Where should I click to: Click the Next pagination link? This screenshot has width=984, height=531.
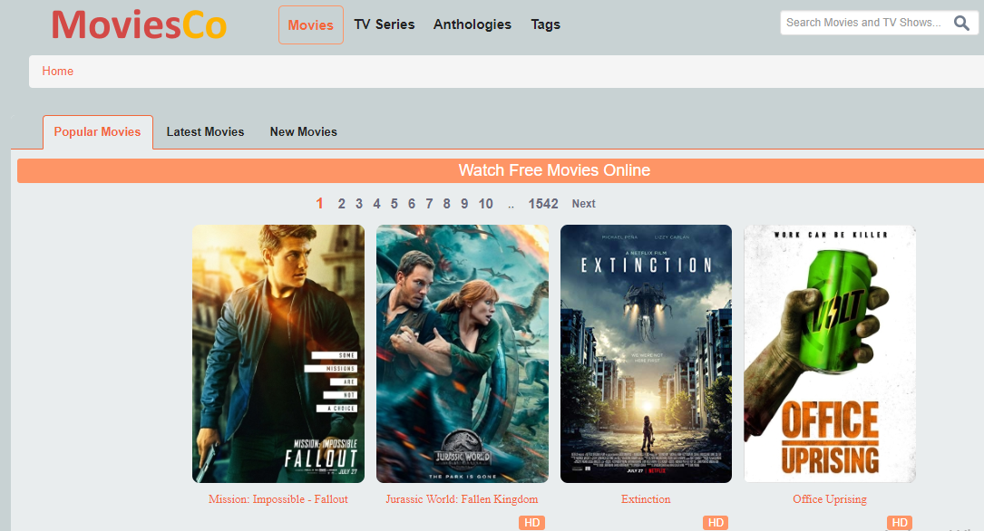583,204
